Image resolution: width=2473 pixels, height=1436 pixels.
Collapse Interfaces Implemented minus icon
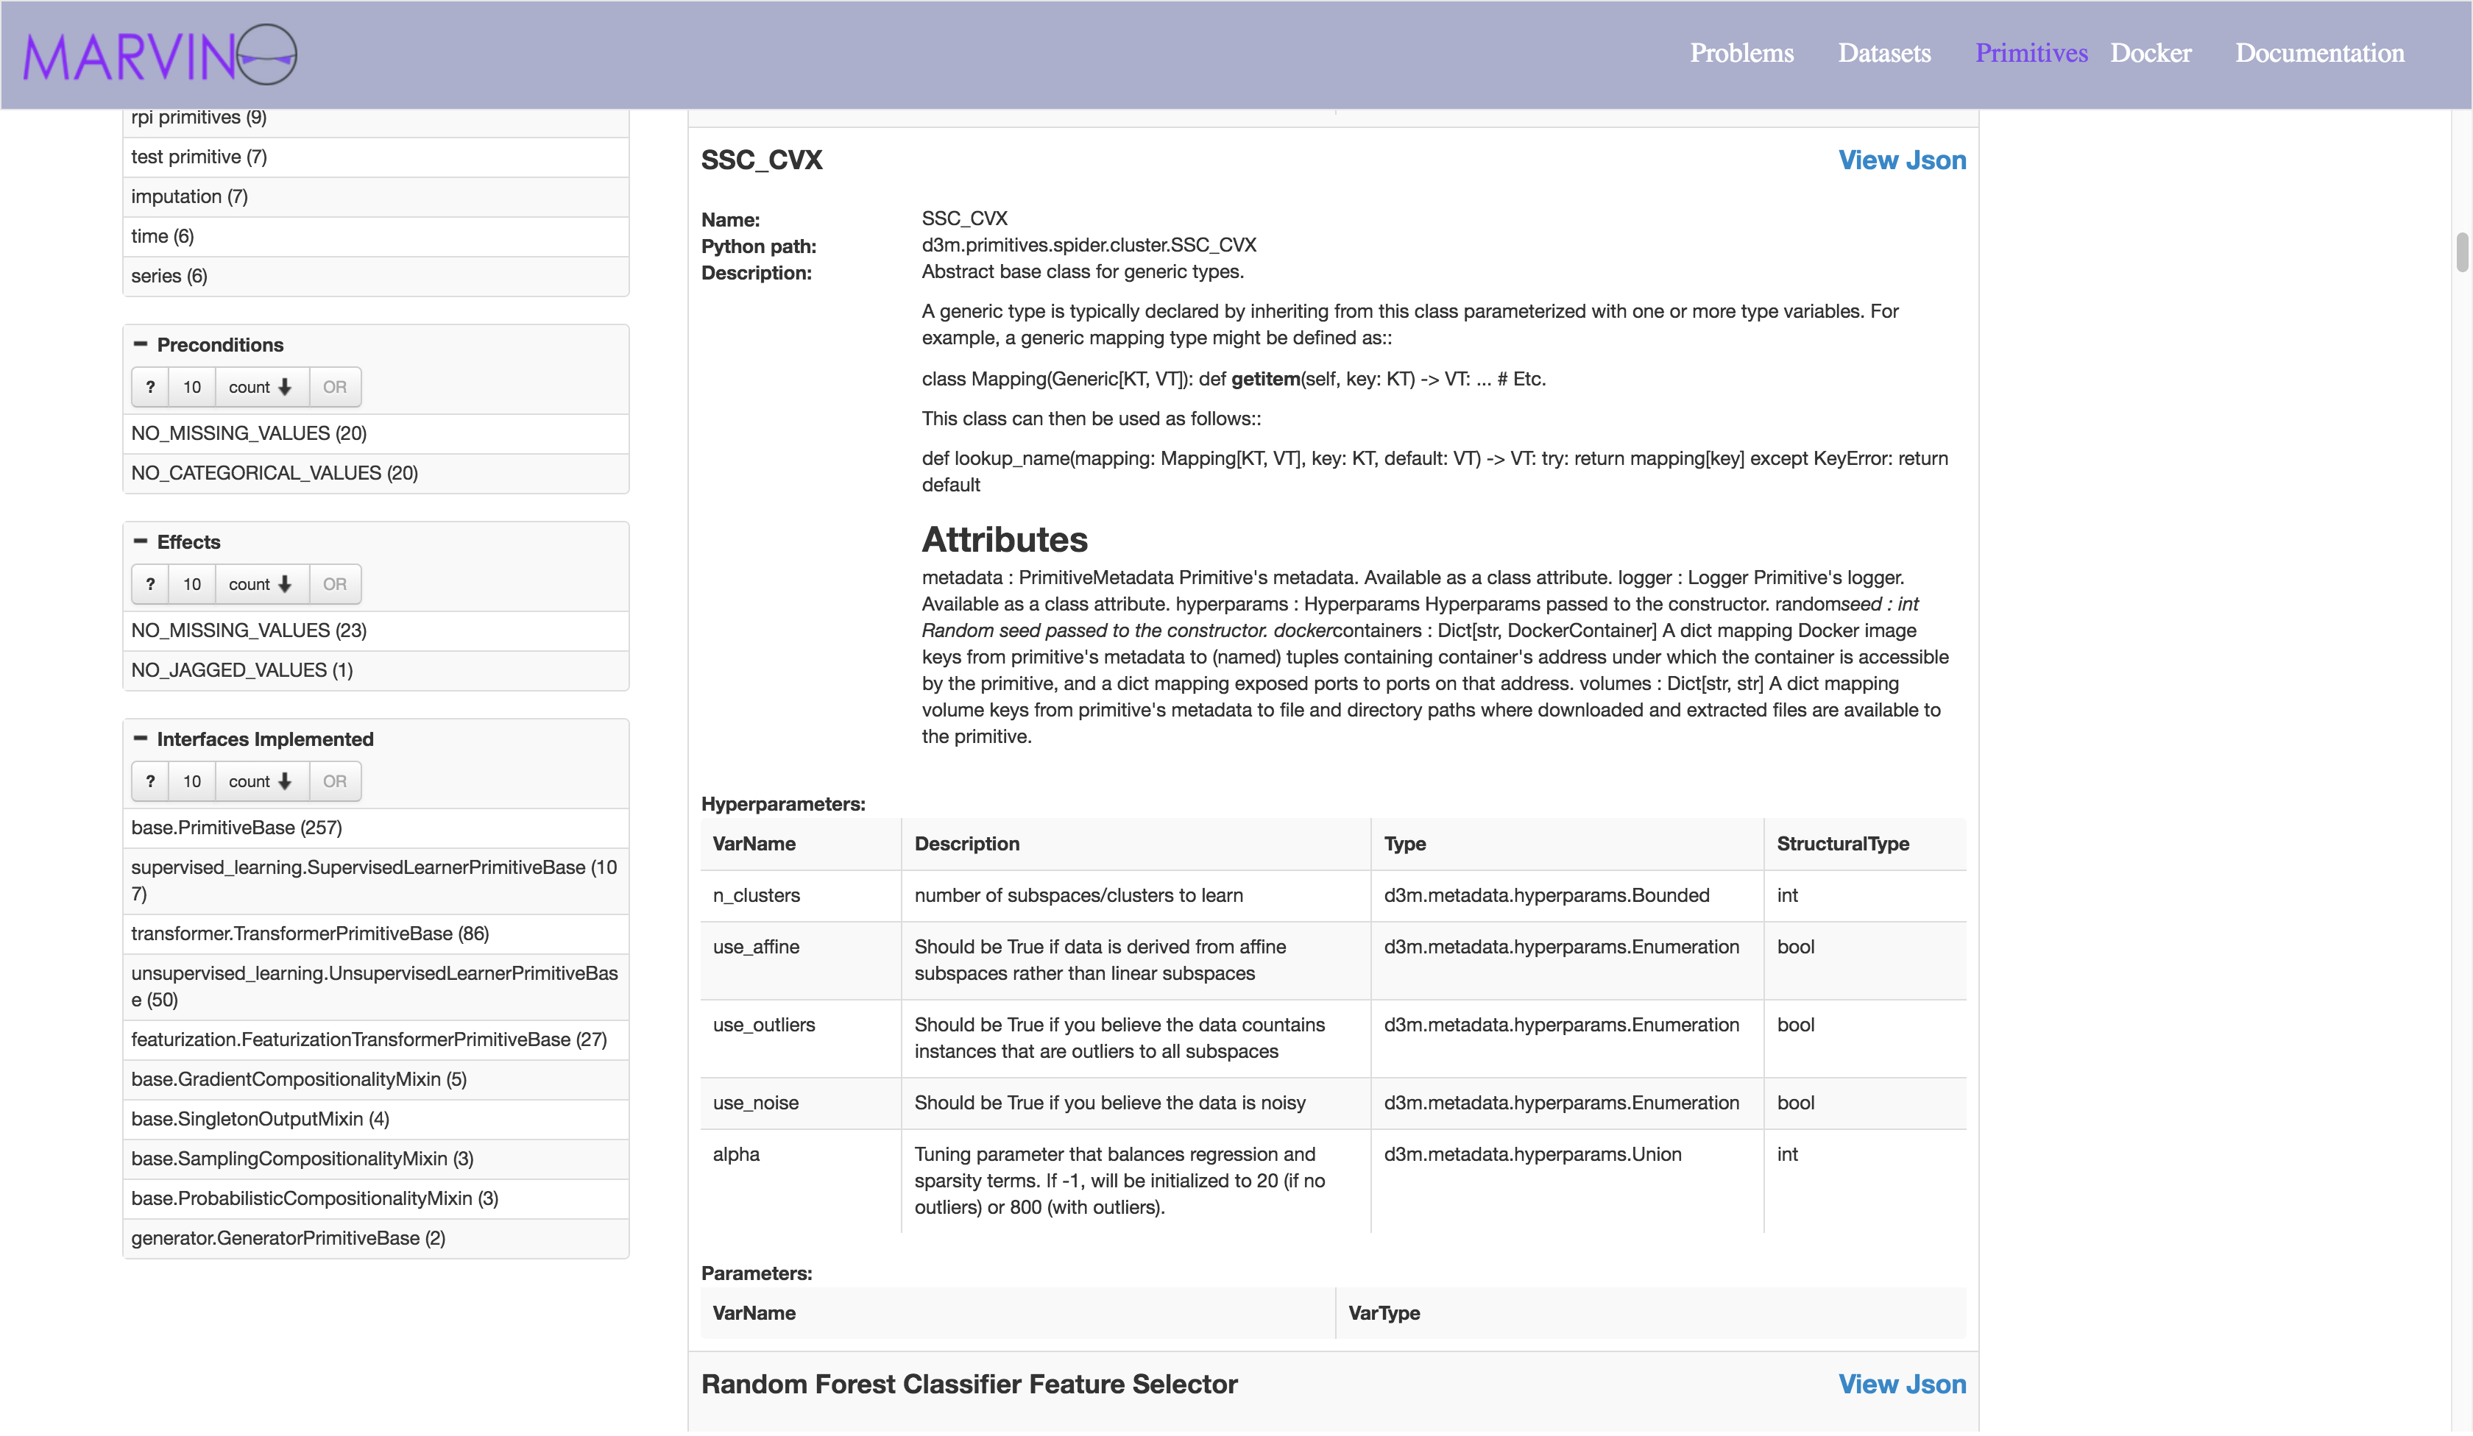tap(141, 739)
